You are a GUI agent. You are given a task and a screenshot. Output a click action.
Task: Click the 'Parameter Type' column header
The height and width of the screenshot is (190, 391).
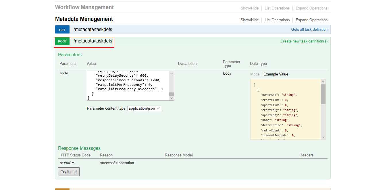[232, 64]
